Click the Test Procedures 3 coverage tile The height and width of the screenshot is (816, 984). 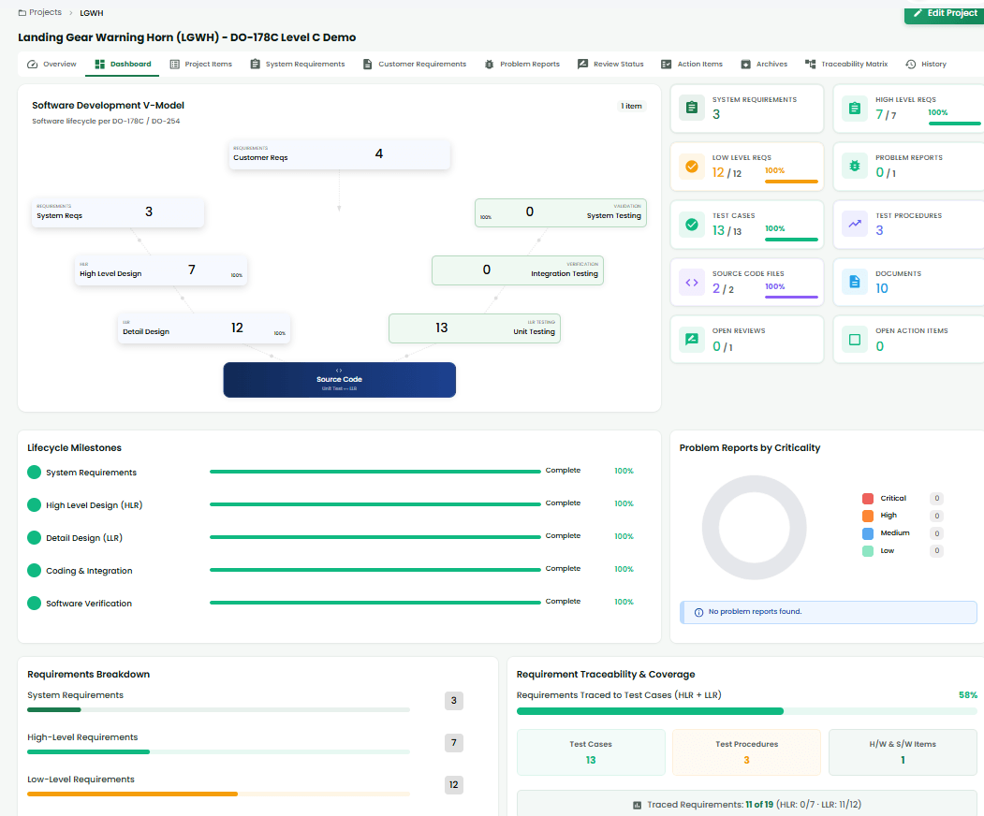click(x=746, y=752)
